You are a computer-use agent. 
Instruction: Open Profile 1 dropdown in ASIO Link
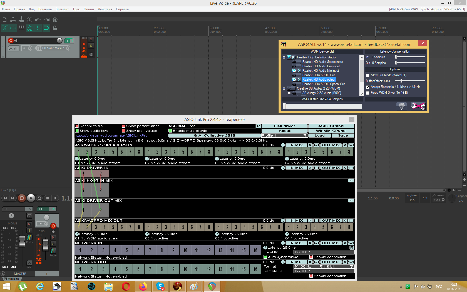284,135
